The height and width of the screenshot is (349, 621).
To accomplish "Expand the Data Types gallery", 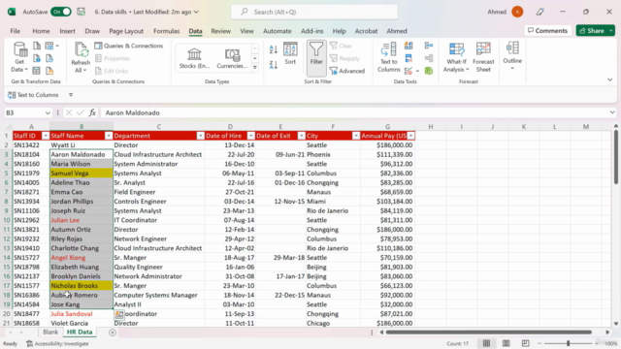I will [x=255, y=68].
